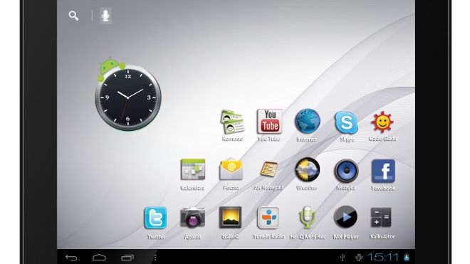Image resolution: width=470 pixels, height=264 pixels.
Task: Launch the Aparat camera app
Action: 193,218
